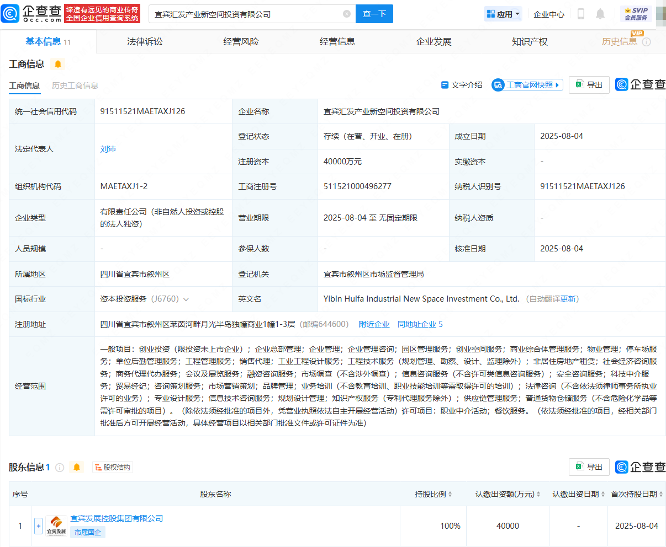
Task: Select 宜宾市叙州区市场监督管理局 registration authority
Action: [x=373, y=274]
